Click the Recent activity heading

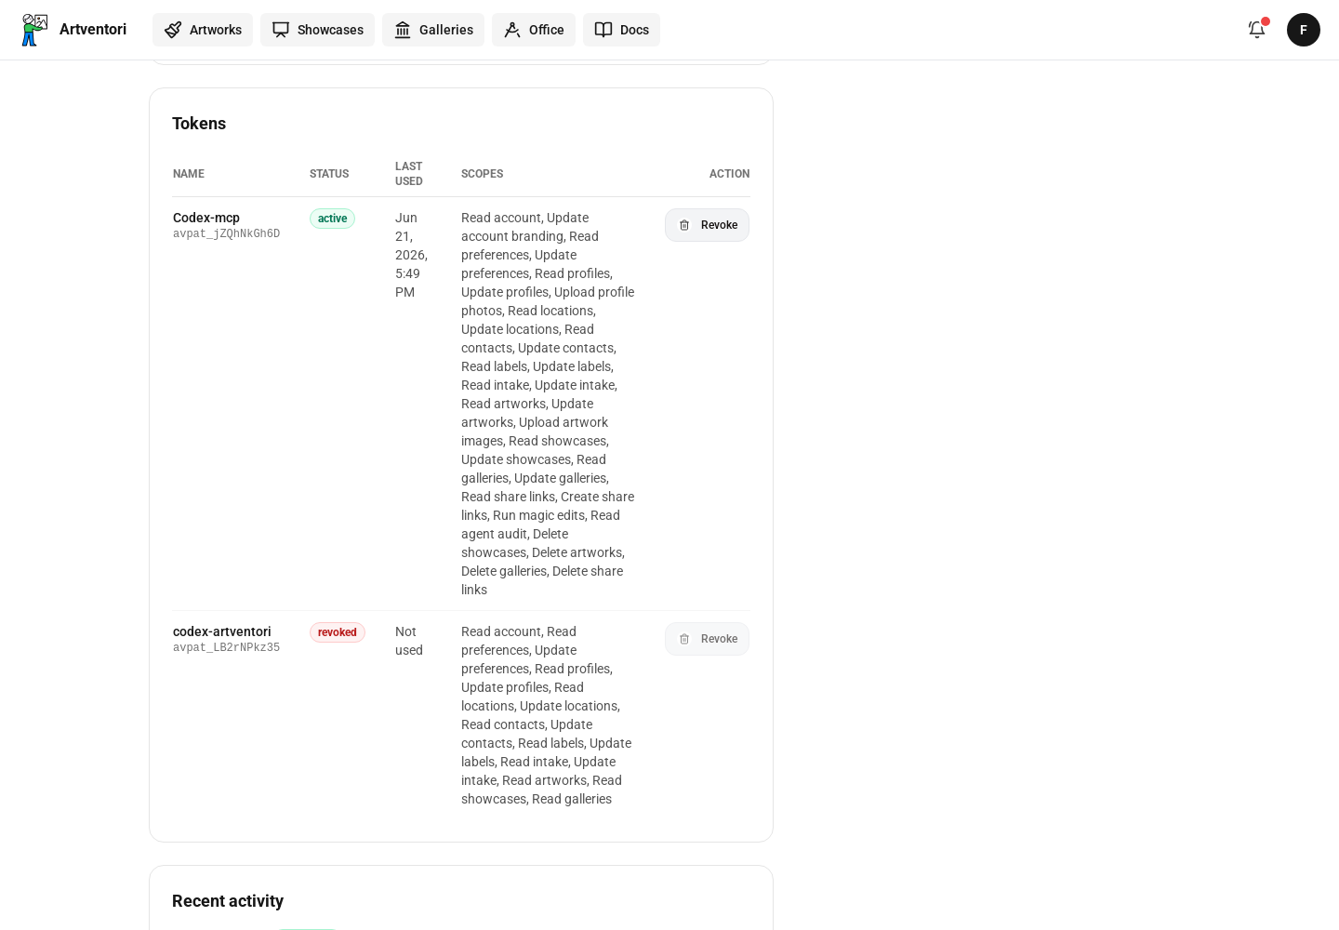pyautogui.click(x=228, y=901)
